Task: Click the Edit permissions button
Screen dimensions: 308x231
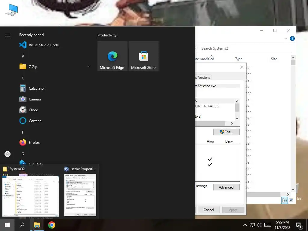Action: click(226, 132)
